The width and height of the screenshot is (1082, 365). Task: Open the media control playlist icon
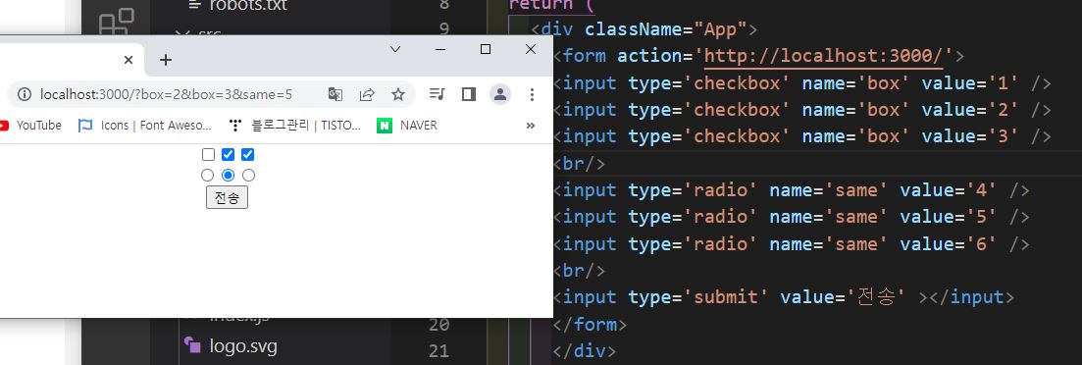tap(437, 94)
